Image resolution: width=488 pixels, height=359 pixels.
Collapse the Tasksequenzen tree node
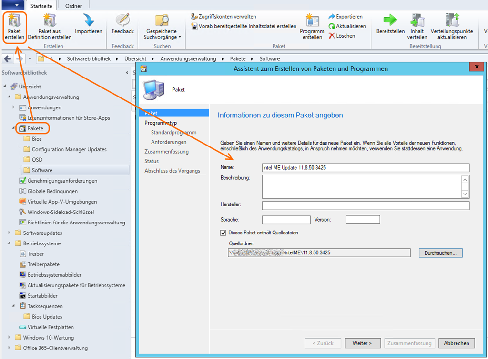coord(14,306)
